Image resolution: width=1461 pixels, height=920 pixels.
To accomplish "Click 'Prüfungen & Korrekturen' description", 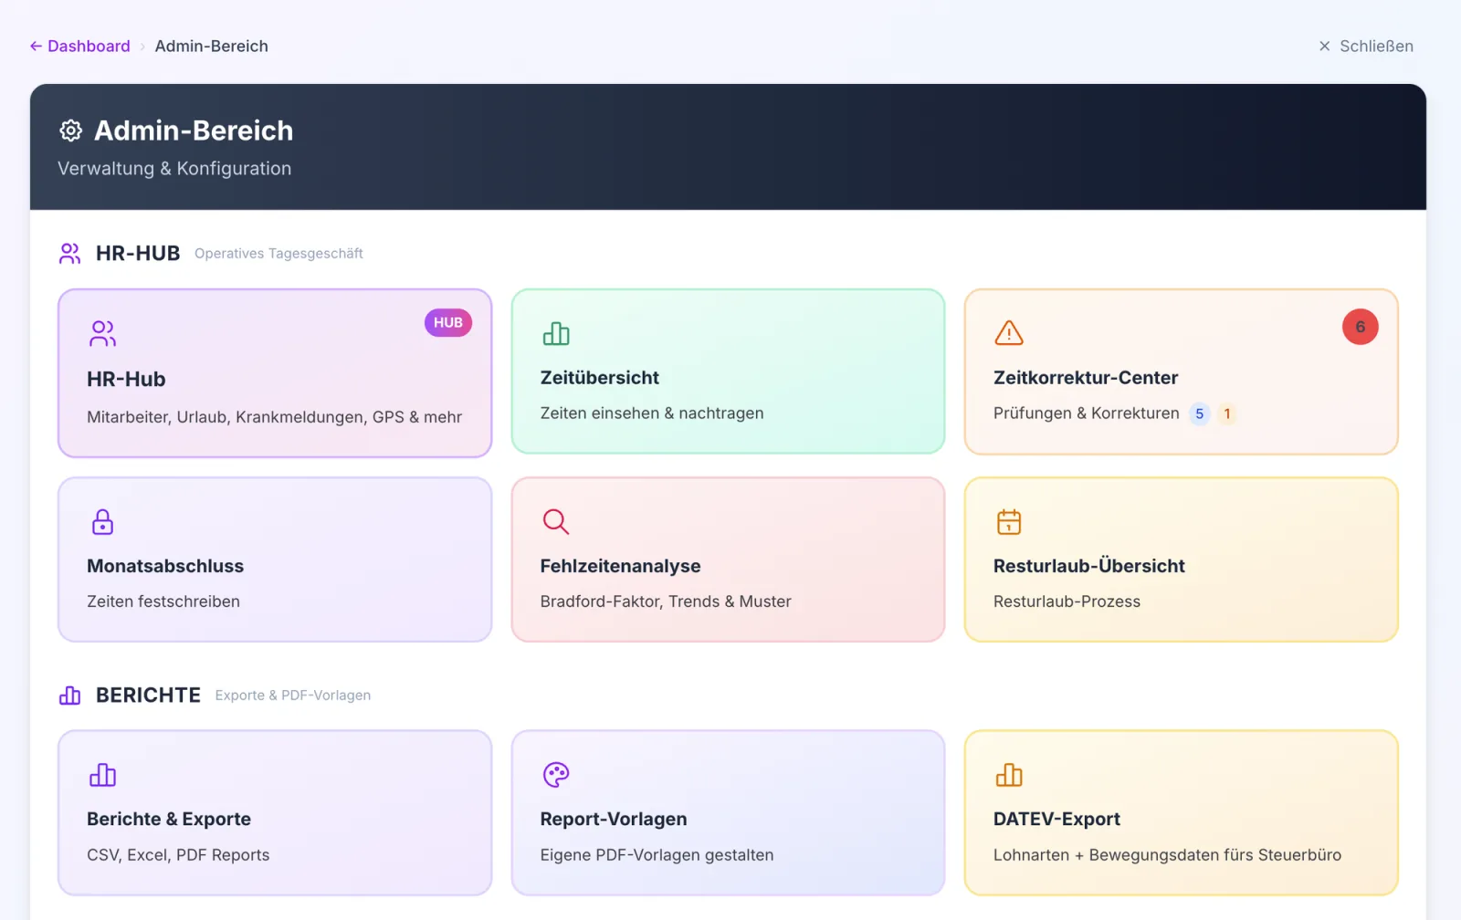I will (x=1087, y=413).
